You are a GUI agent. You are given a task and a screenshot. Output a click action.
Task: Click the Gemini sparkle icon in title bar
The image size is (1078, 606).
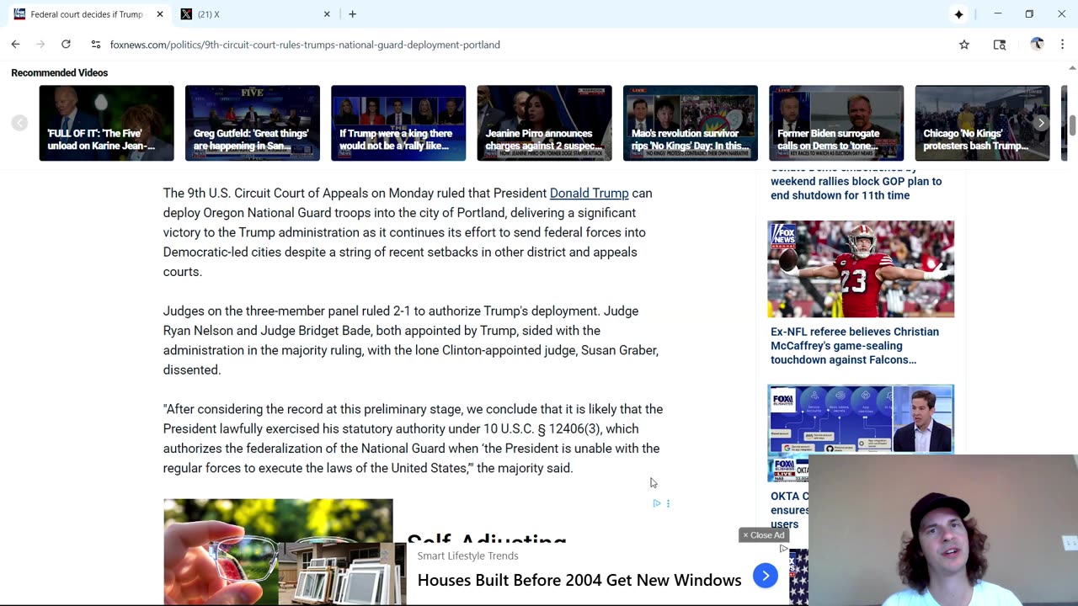[958, 14]
